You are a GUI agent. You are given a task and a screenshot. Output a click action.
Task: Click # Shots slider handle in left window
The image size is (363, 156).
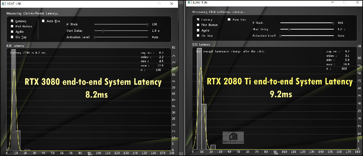pos(147,24)
